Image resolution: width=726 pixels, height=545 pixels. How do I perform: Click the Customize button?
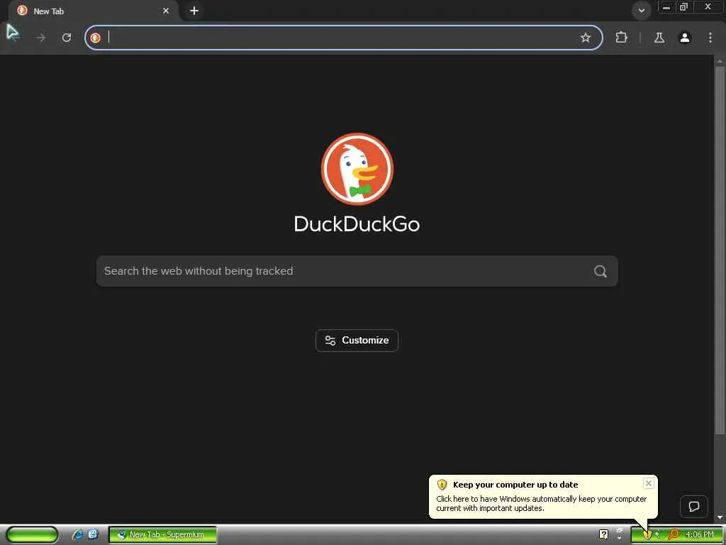pyautogui.click(x=357, y=341)
